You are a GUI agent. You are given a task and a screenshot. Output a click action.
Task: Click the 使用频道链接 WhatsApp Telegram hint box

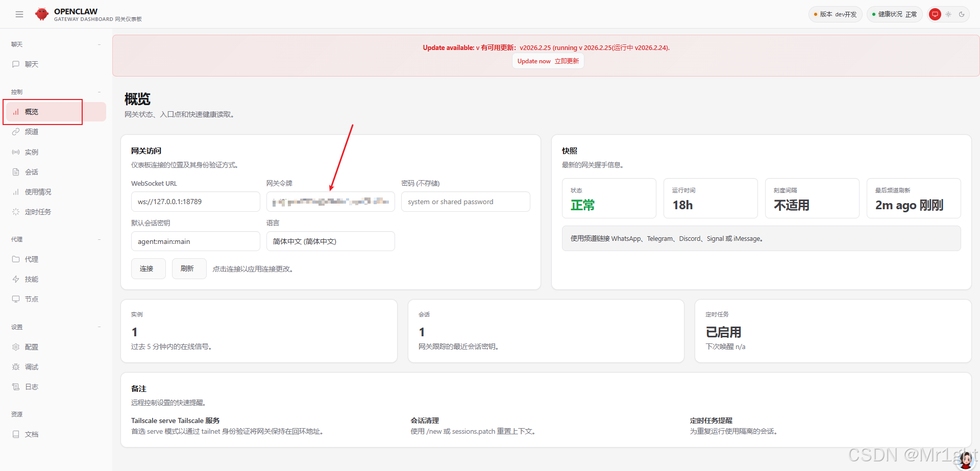pyautogui.click(x=762, y=238)
